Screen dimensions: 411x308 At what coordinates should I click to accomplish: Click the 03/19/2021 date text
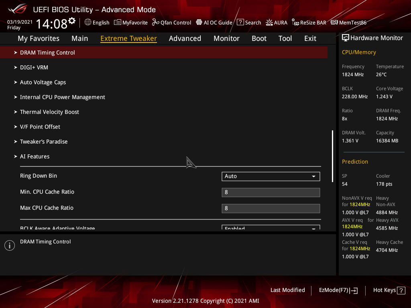point(20,22)
